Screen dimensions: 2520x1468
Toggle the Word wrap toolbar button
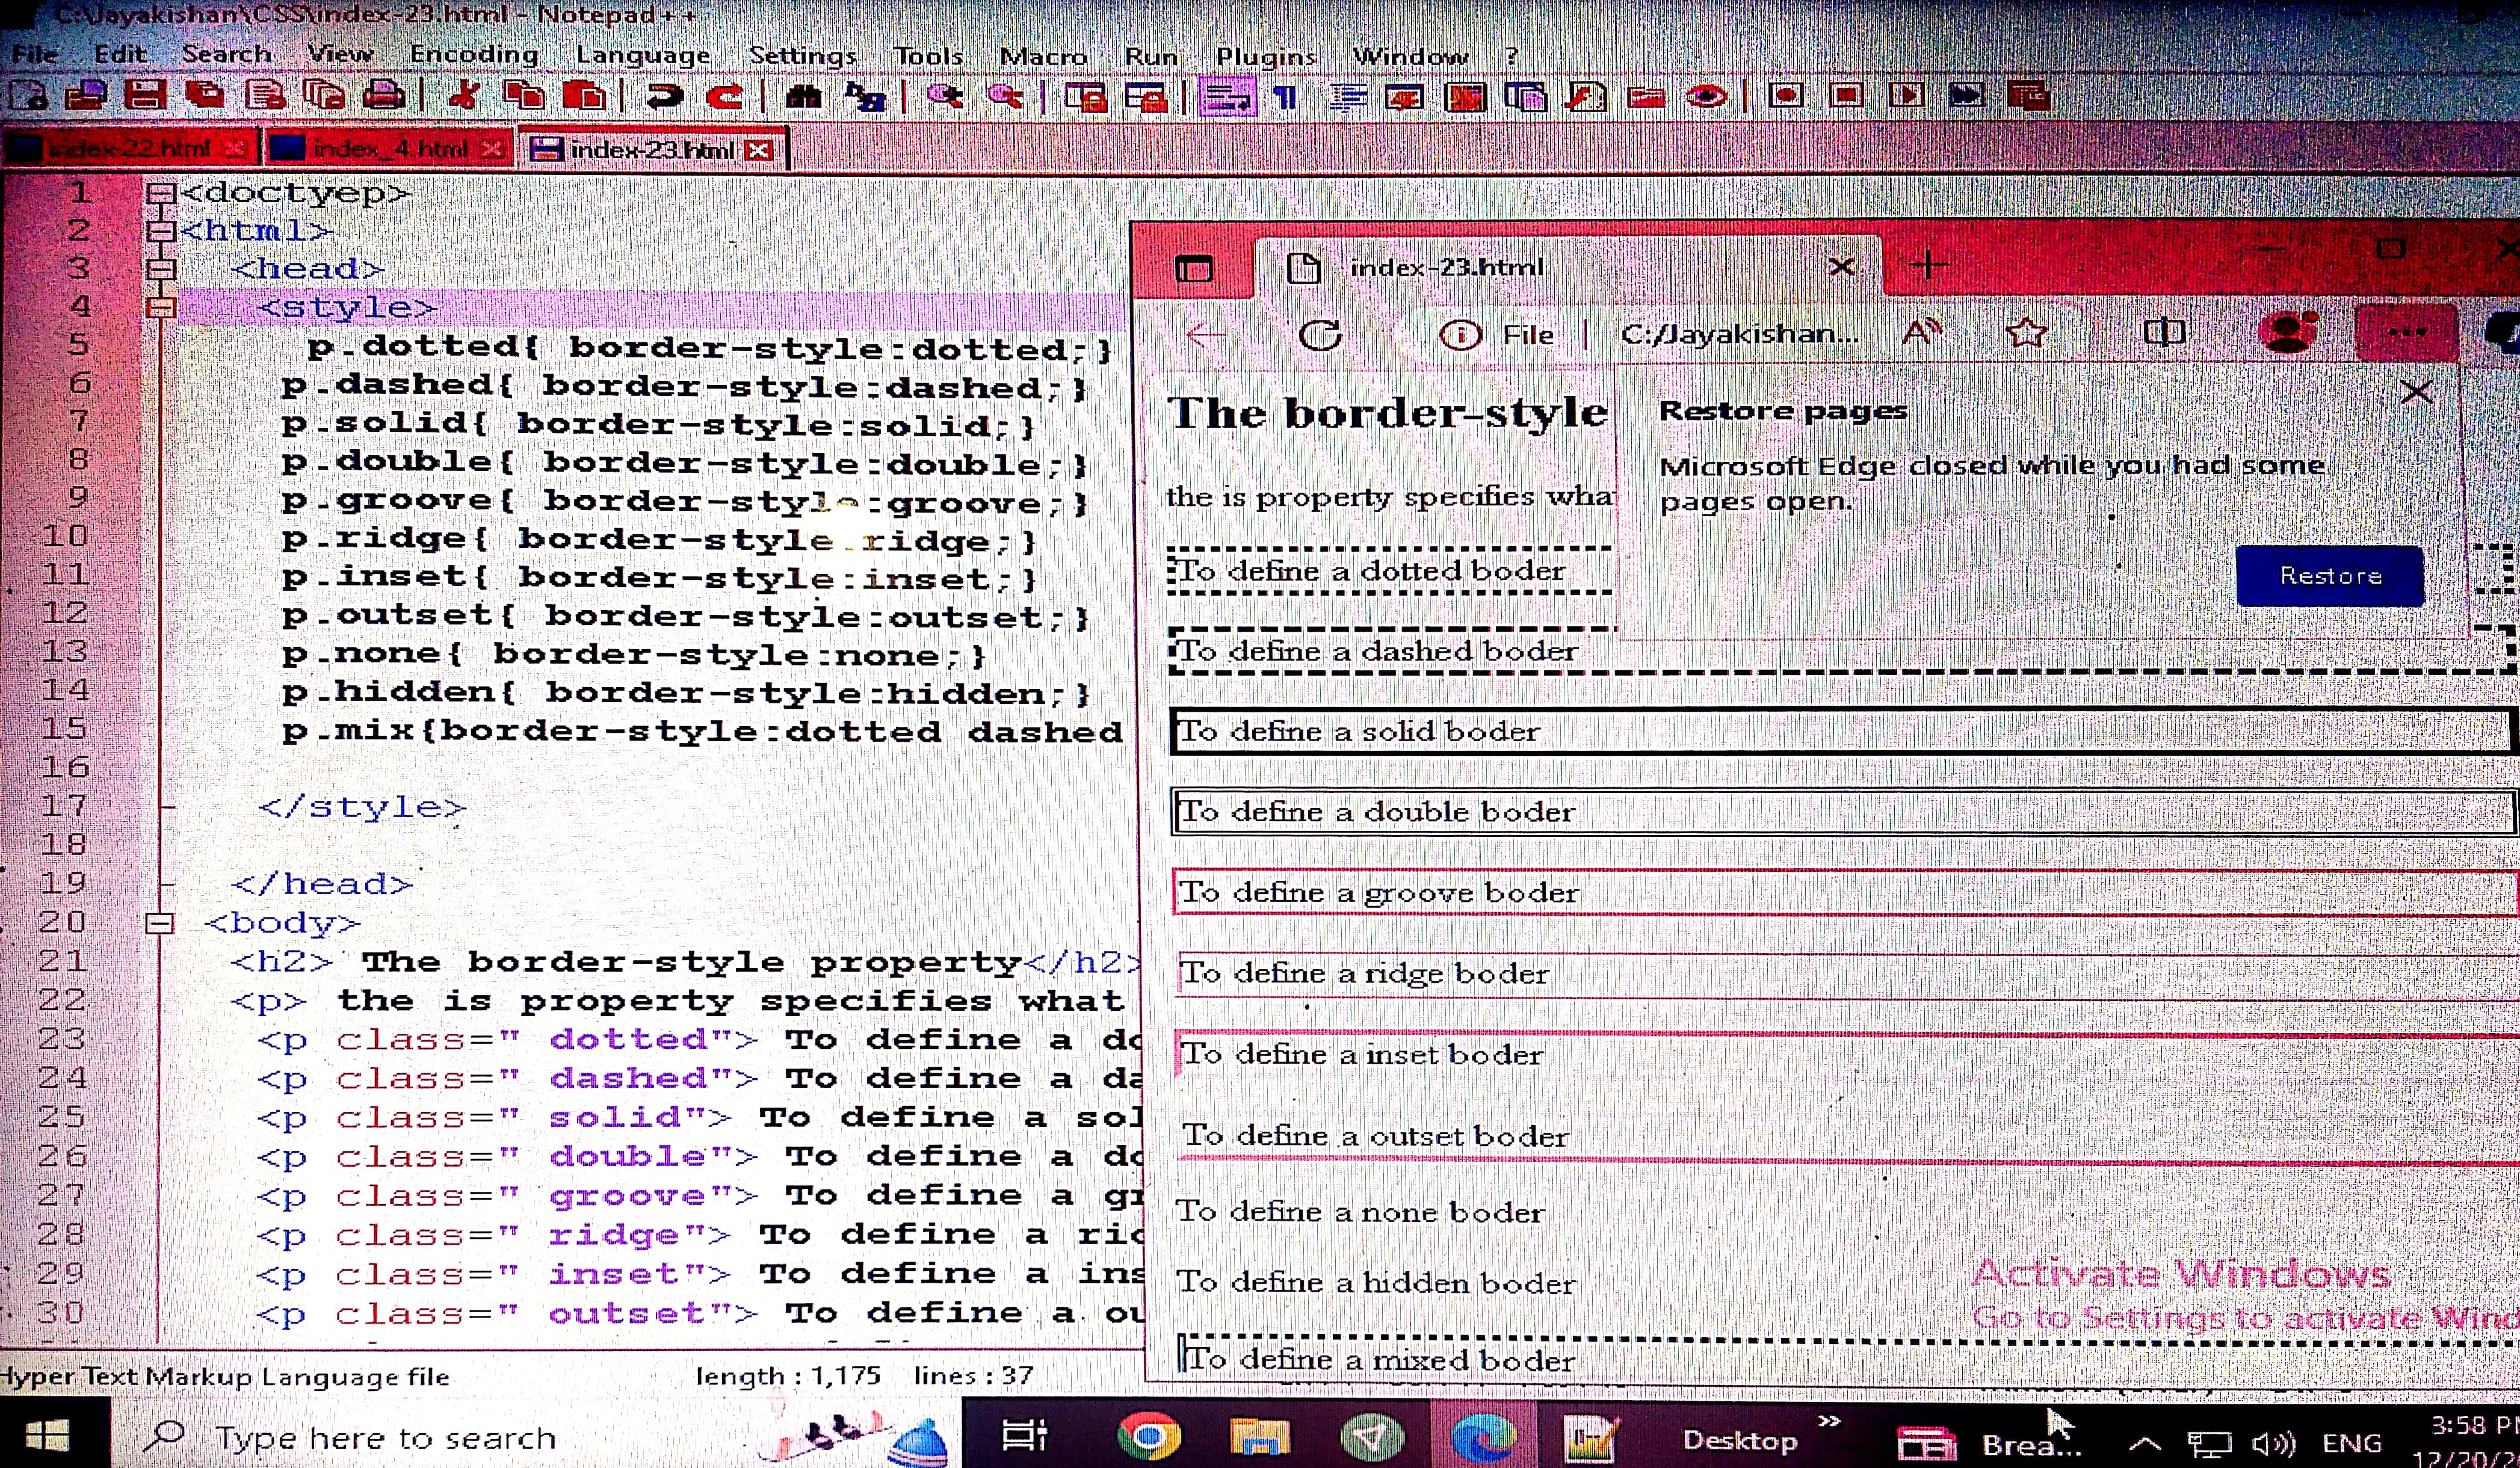click(1226, 97)
